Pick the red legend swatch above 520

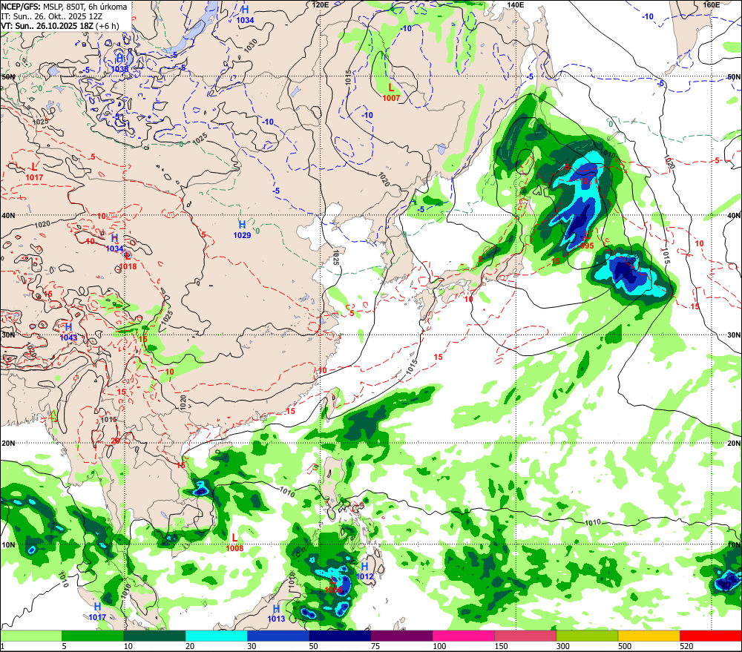coord(711,636)
